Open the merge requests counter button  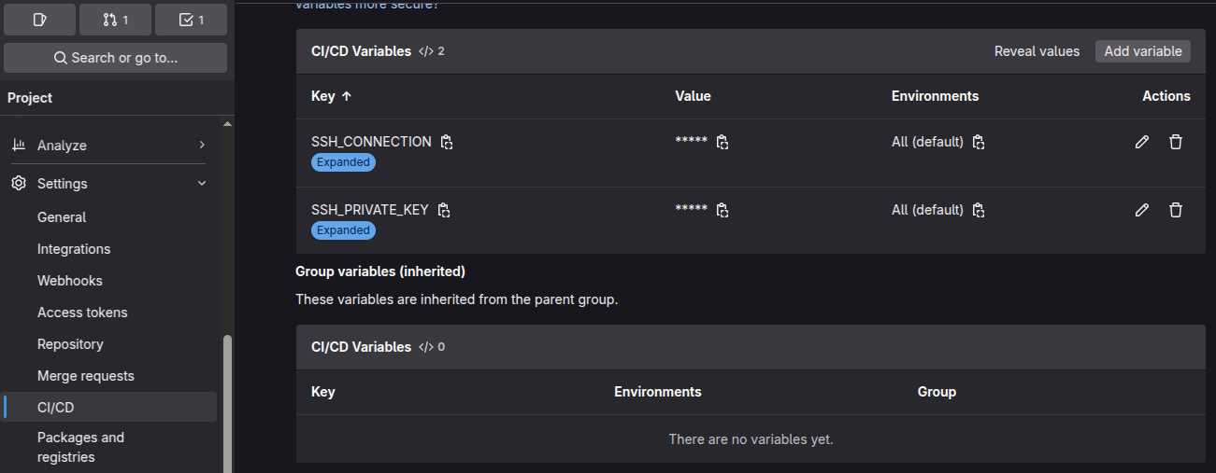115,20
